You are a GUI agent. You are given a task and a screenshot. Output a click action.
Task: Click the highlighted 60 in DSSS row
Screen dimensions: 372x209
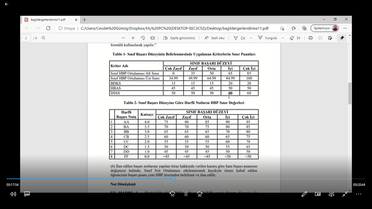pos(230,93)
